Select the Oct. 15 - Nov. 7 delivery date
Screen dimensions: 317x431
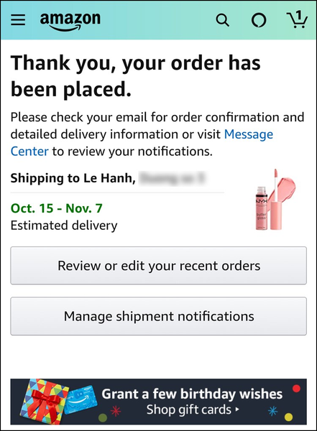56,208
